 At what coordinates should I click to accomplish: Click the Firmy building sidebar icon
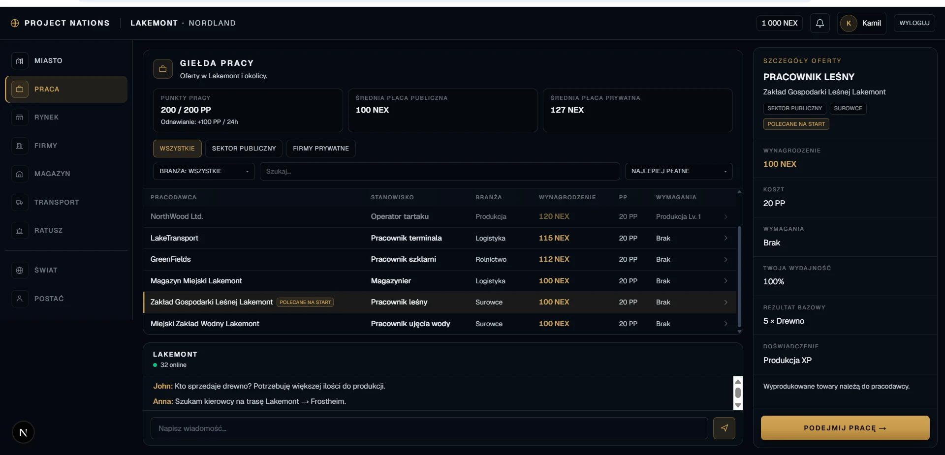20,146
